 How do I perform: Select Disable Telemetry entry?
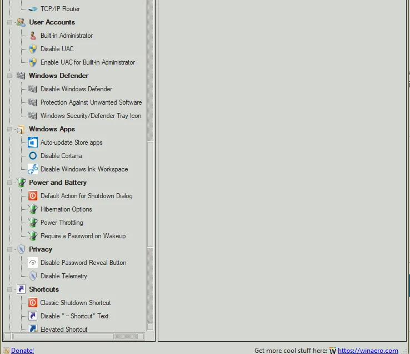[64, 276]
